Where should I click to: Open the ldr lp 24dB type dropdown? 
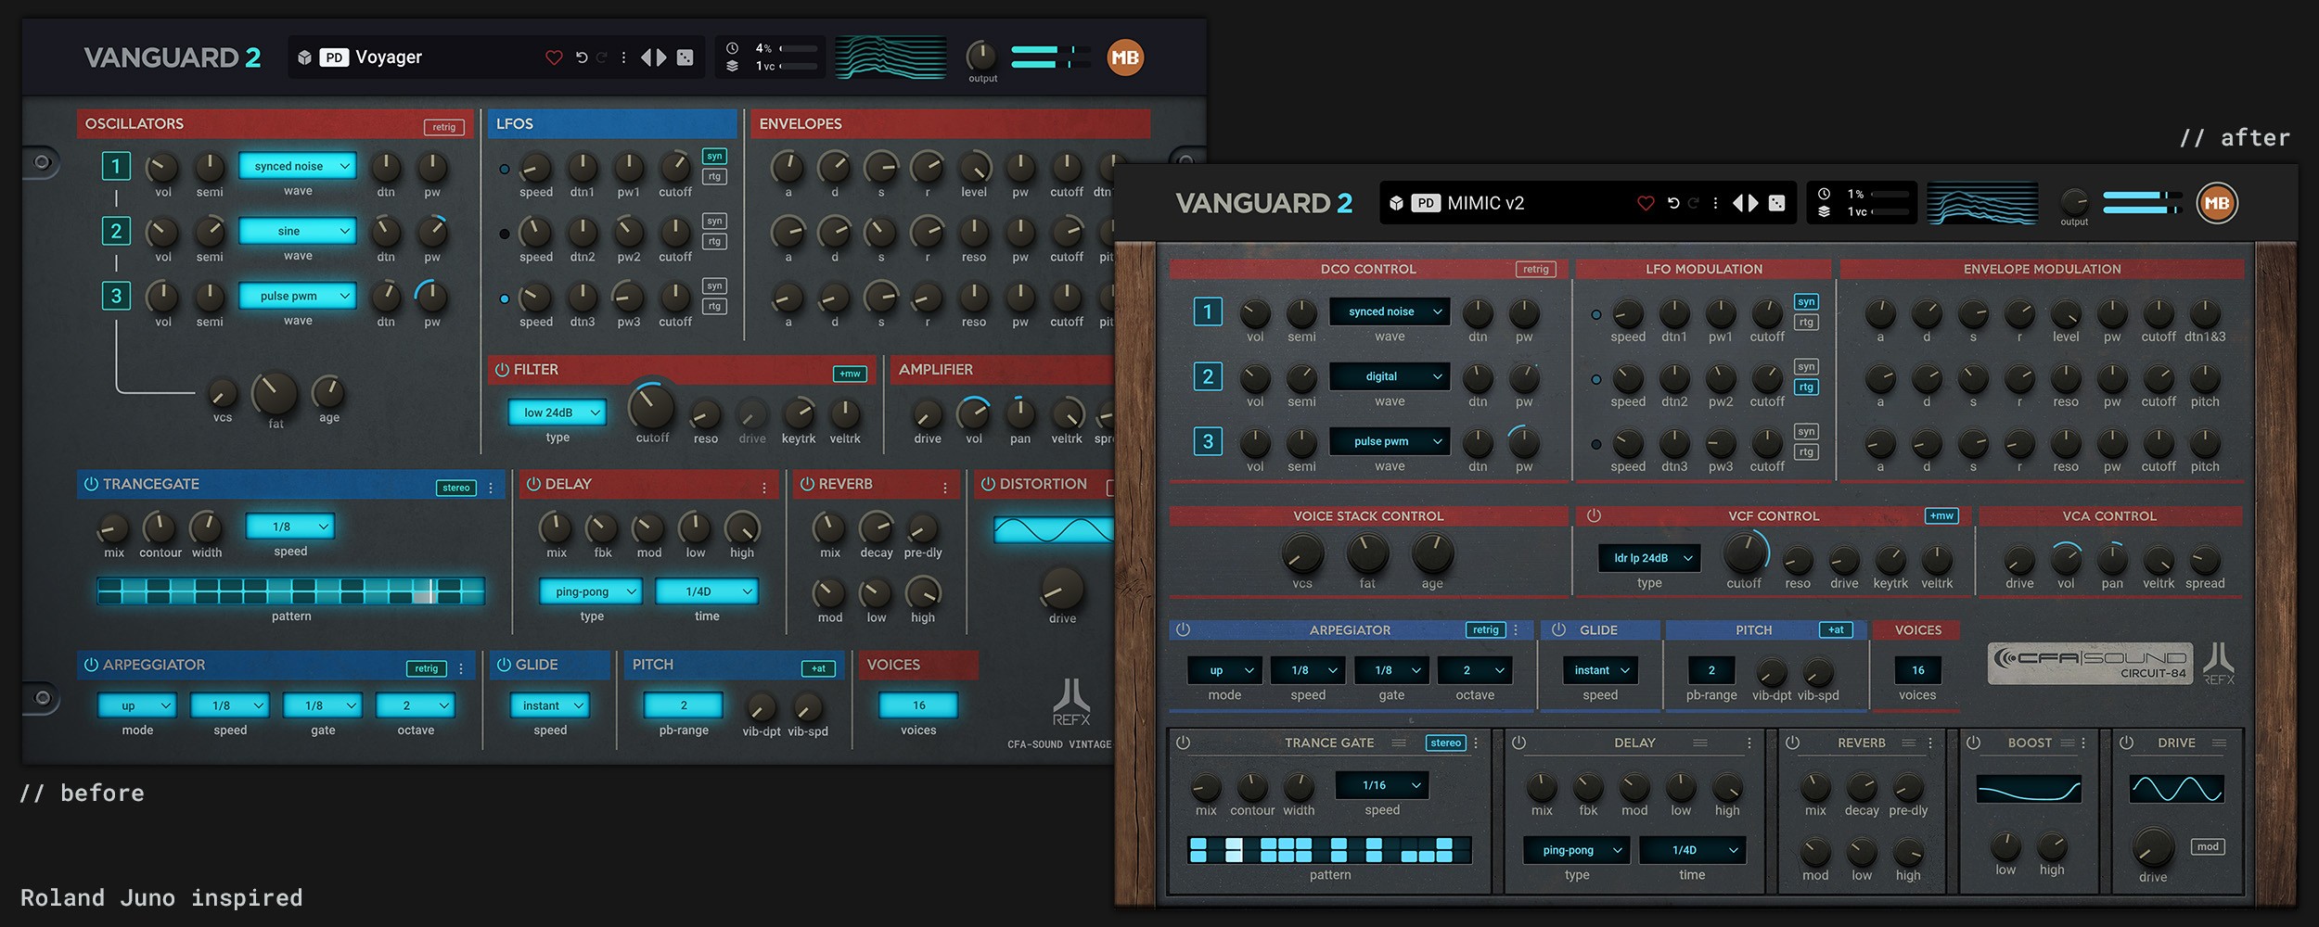pyautogui.click(x=1649, y=558)
